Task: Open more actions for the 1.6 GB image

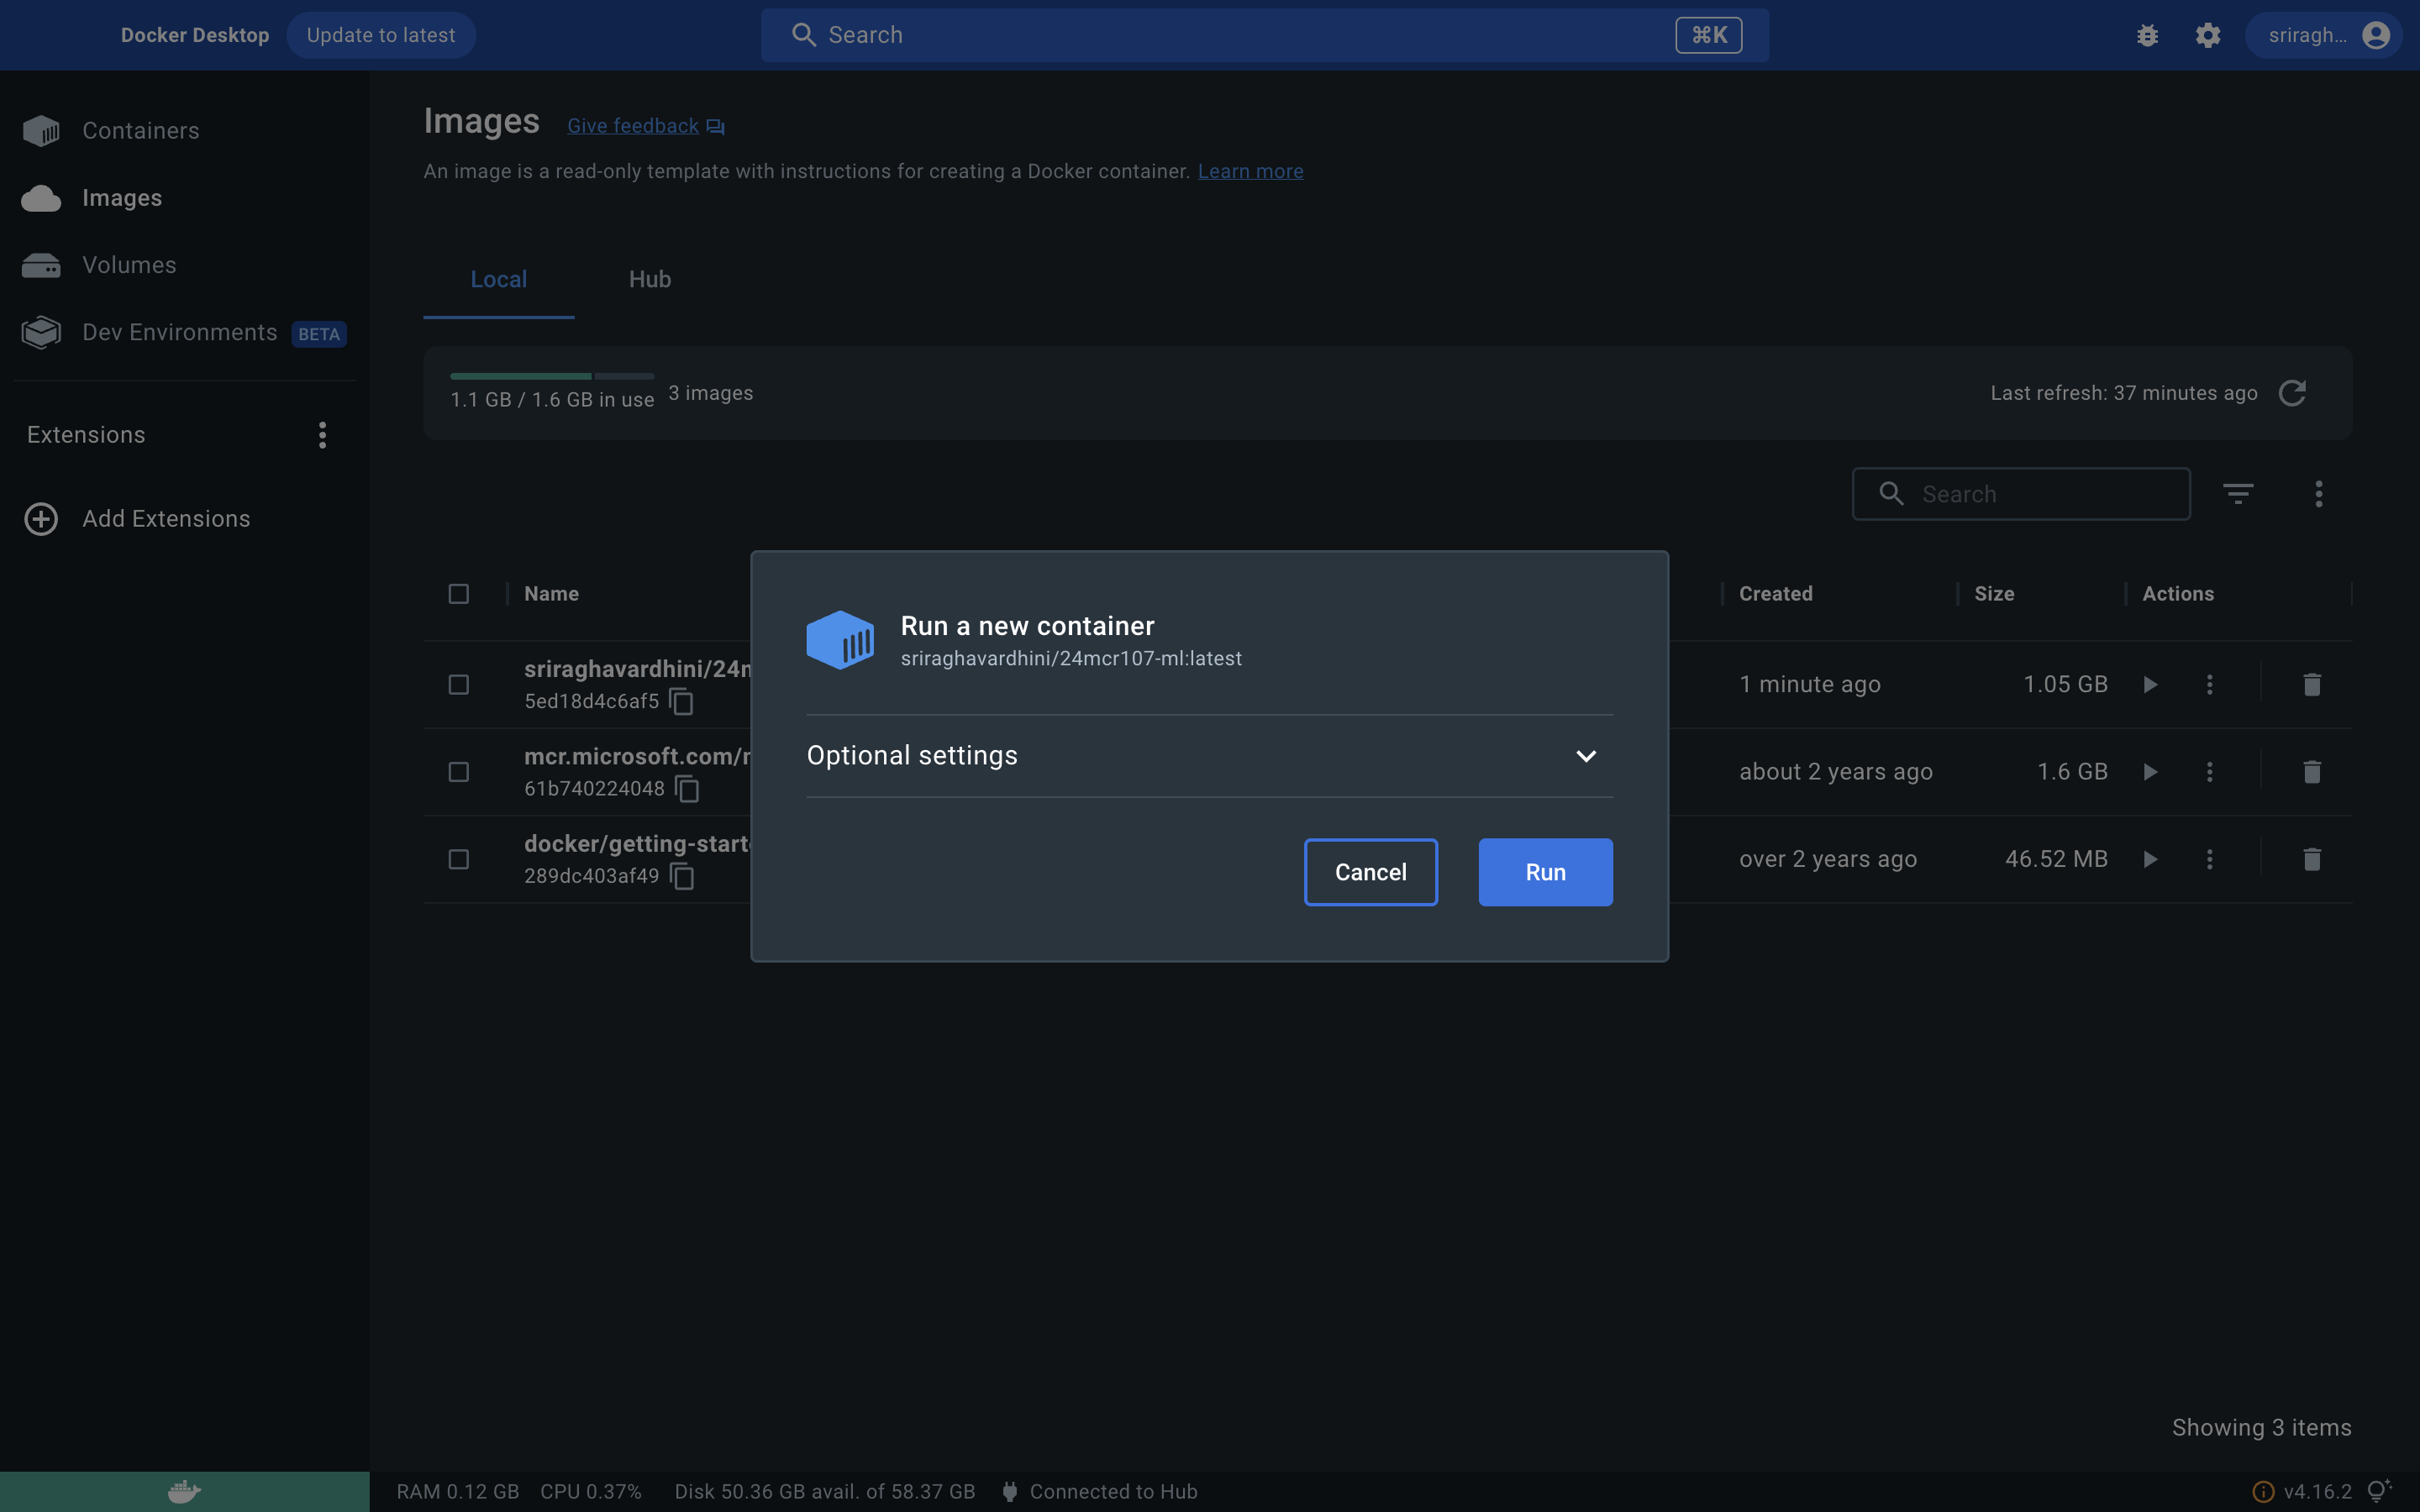Action: click(x=2209, y=772)
